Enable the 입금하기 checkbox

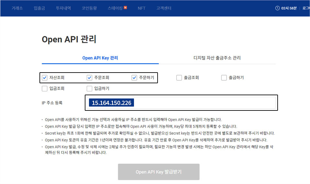coord(90,88)
